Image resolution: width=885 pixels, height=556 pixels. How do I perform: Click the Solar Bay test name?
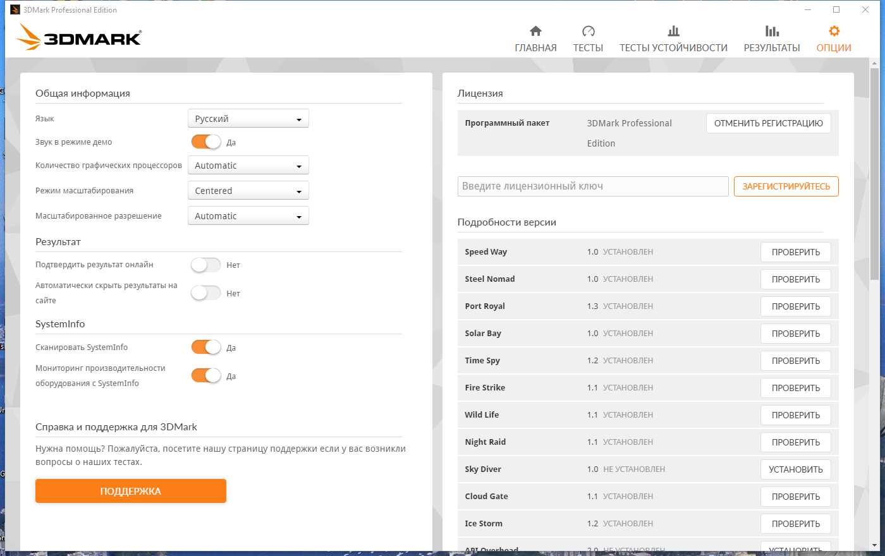[x=483, y=333]
